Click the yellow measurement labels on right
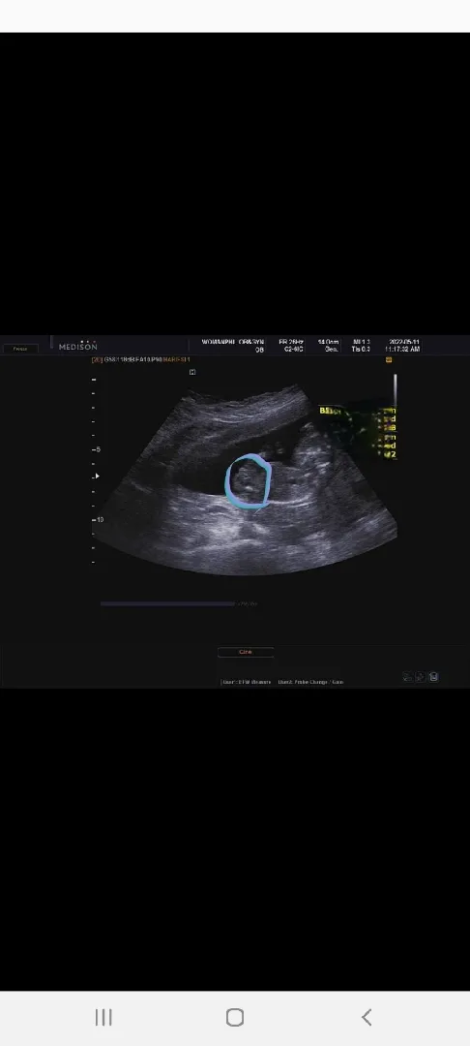470x1046 pixels. click(388, 432)
